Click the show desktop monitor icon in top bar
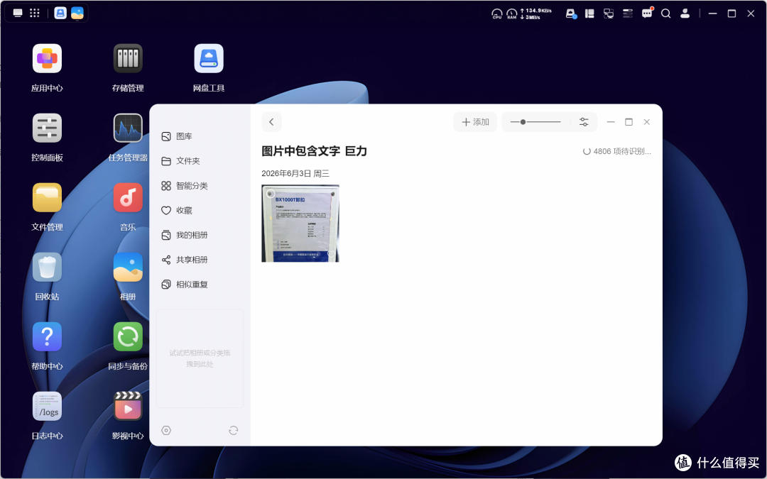Screen dimensions: 767x479 point(18,13)
